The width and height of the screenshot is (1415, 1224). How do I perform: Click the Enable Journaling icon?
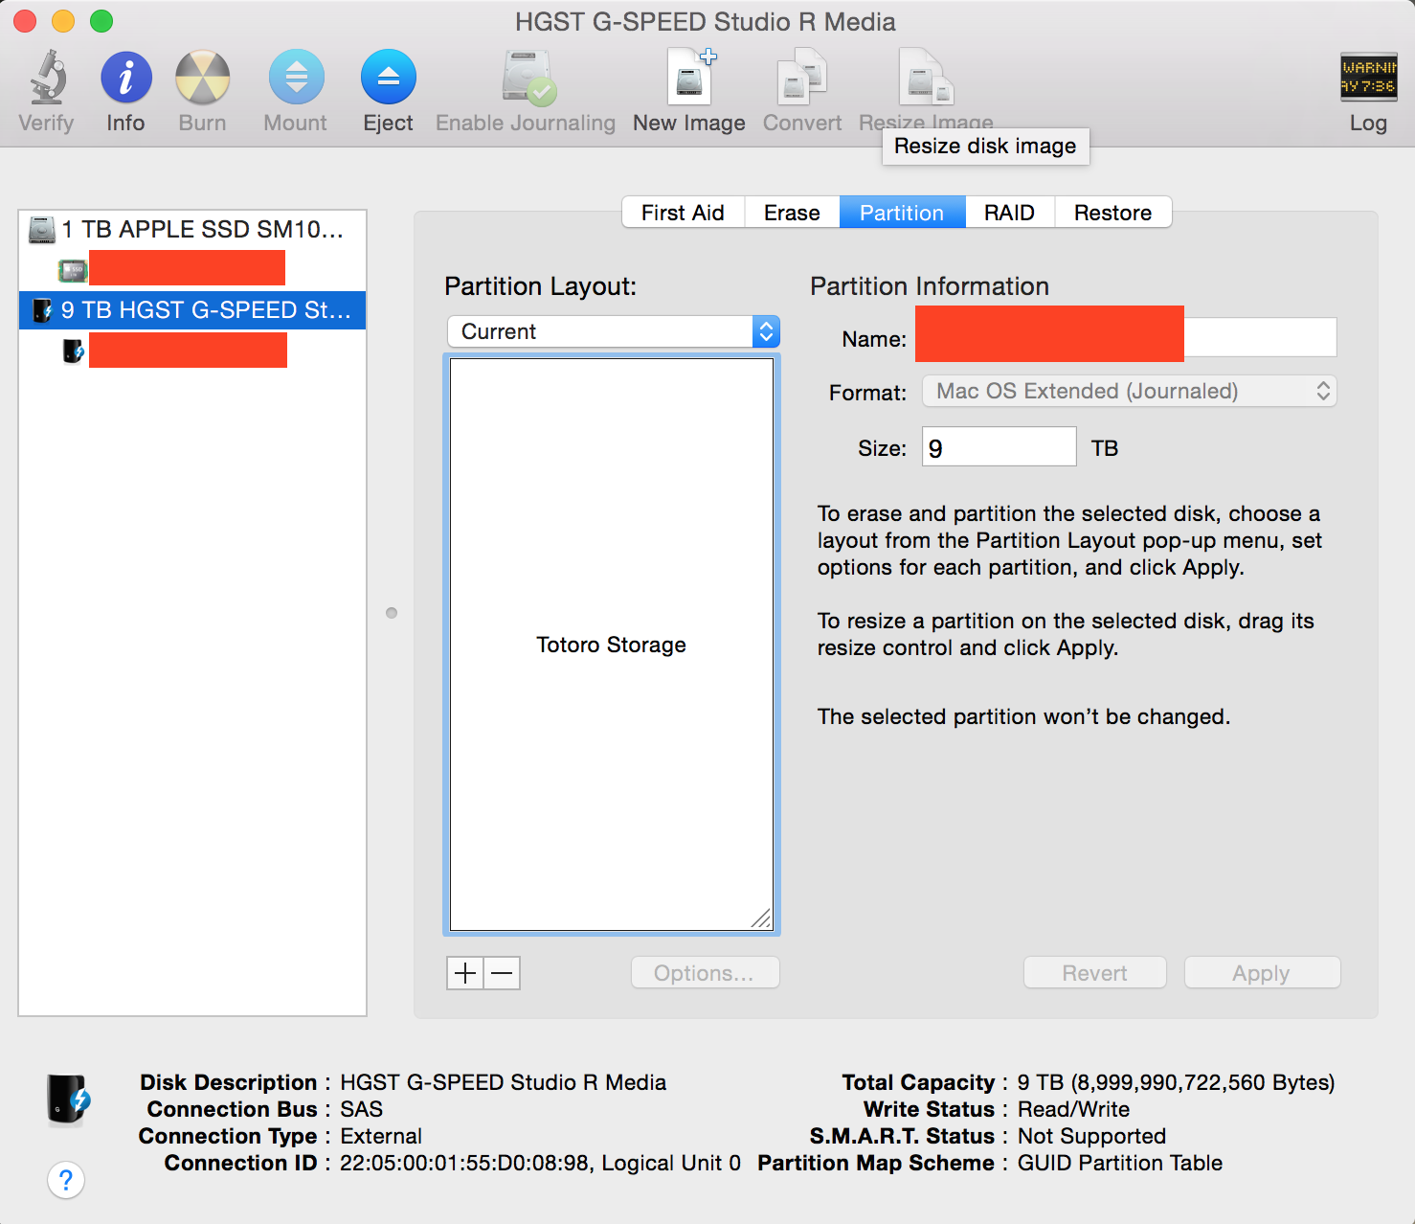528,79
